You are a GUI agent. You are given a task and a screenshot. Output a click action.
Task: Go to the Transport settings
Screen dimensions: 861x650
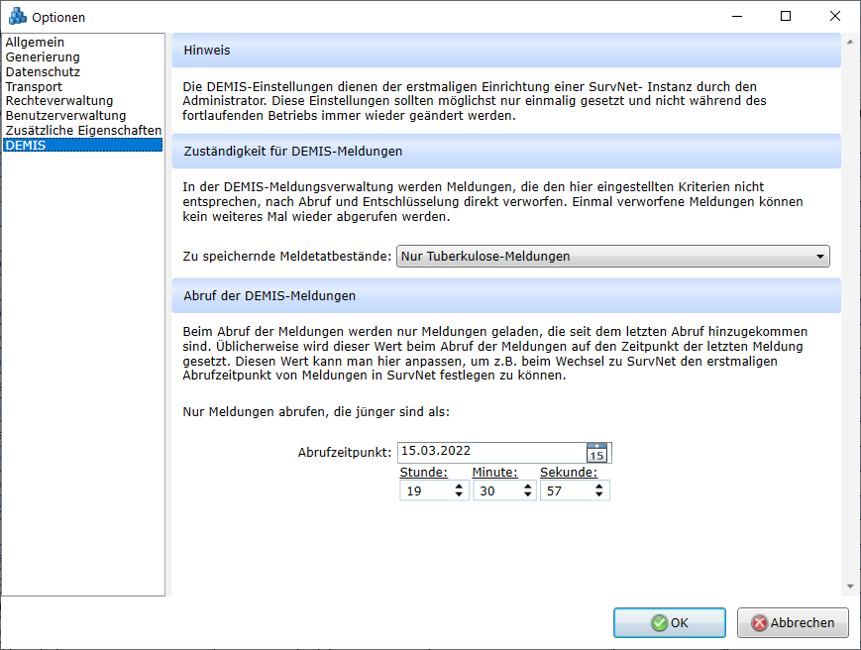(x=34, y=87)
